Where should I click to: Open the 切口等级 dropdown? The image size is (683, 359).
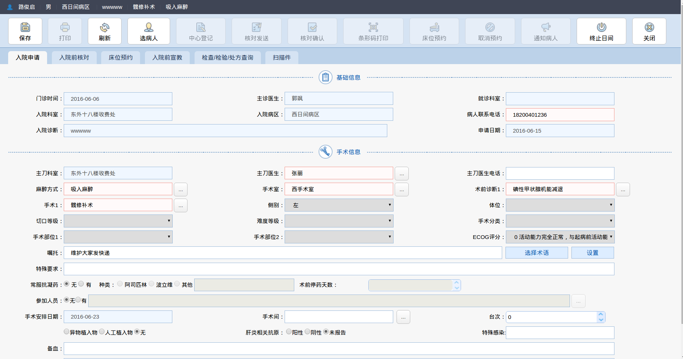(x=118, y=221)
